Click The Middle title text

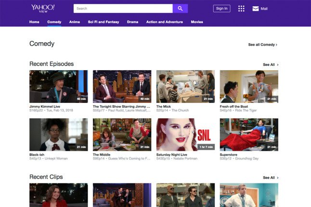[102, 155]
